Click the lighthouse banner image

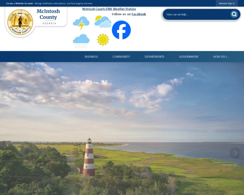[122, 129]
